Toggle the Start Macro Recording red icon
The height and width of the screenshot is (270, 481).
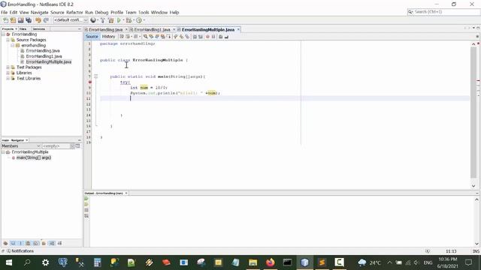(207, 37)
